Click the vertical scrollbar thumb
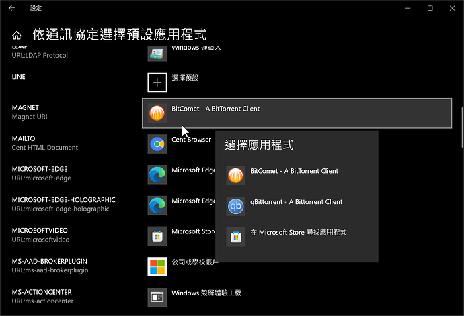This screenshot has width=464, height=316. 462,127
